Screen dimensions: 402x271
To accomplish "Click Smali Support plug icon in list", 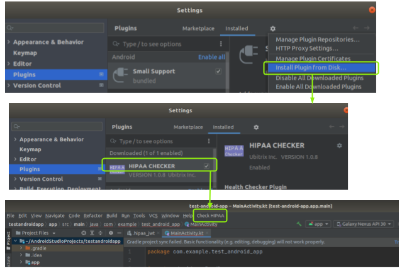I will [x=120, y=75].
